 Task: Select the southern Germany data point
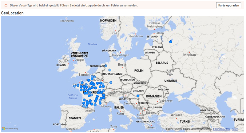(x=111, y=83)
